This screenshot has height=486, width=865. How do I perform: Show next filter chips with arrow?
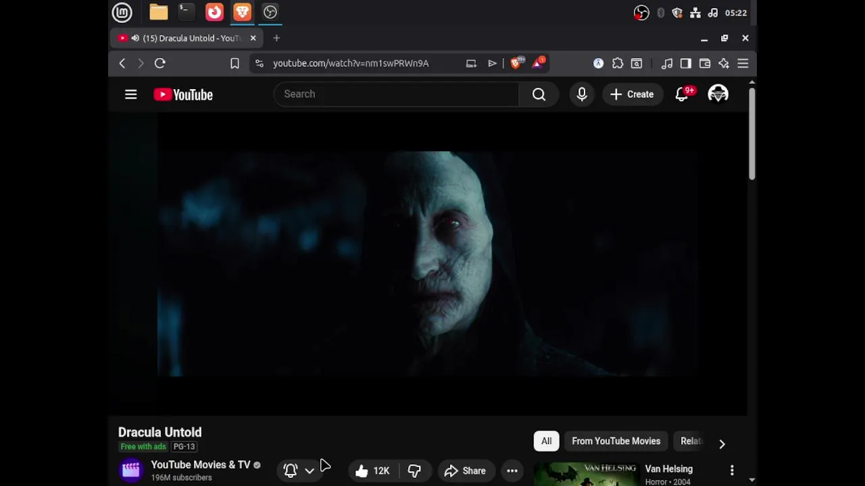pos(722,443)
